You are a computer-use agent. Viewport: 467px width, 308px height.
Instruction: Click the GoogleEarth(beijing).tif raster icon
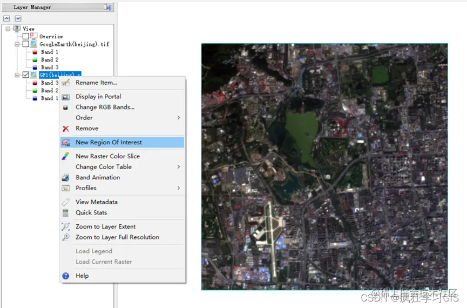tap(33, 44)
